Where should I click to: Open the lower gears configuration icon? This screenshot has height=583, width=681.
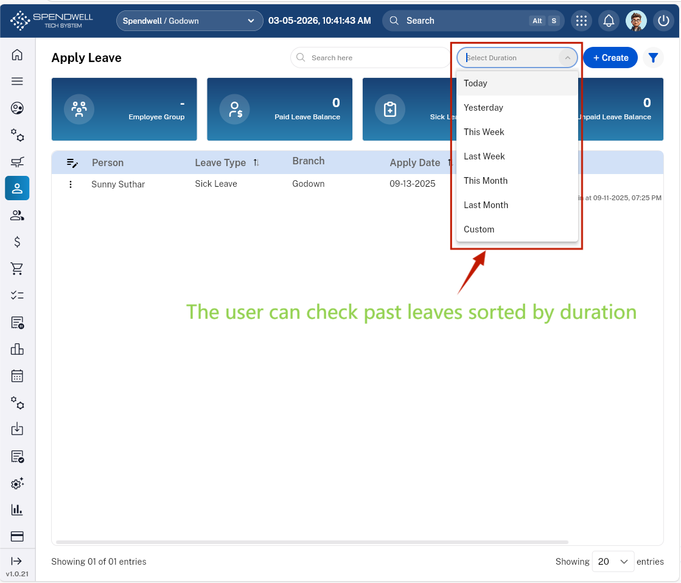17,403
